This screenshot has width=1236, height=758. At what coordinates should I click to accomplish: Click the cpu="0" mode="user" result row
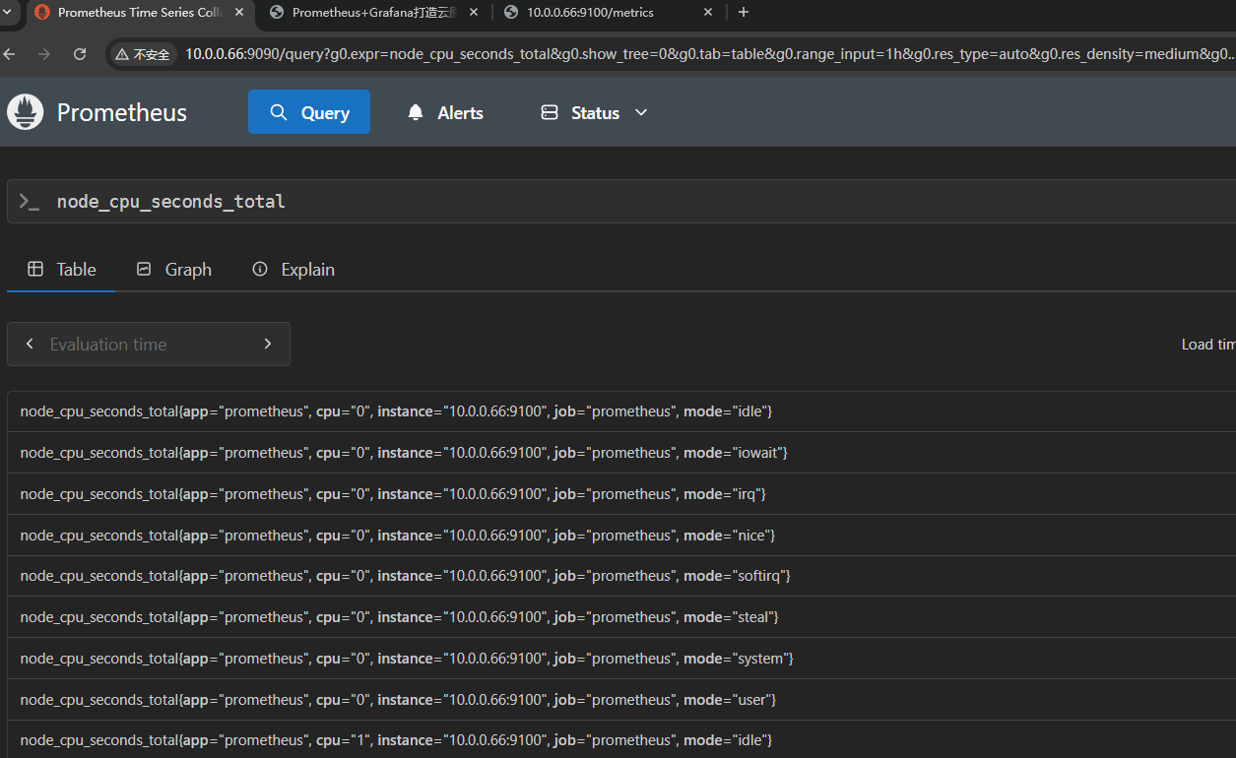[621, 700]
